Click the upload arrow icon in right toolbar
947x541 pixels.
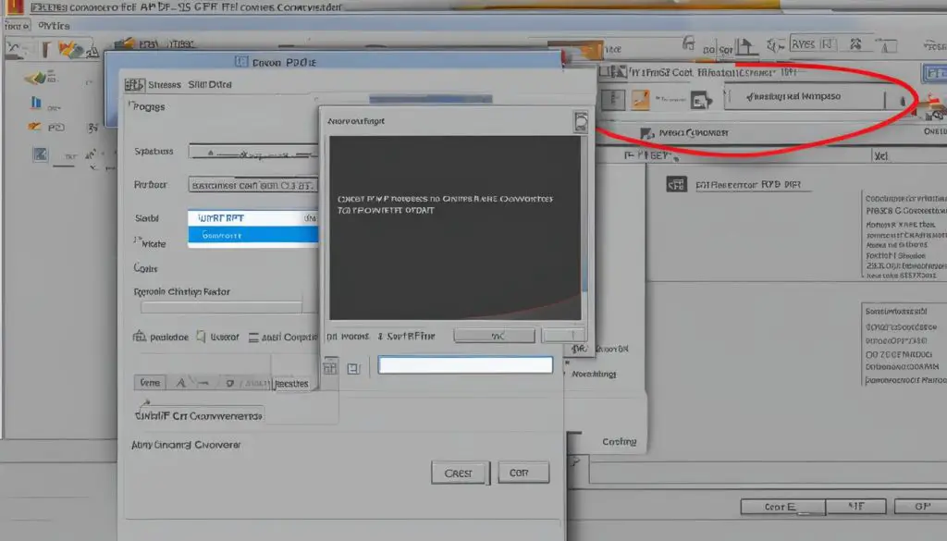coord(746,46)
